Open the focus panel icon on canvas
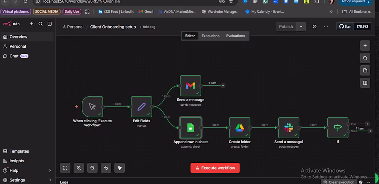 365,83
